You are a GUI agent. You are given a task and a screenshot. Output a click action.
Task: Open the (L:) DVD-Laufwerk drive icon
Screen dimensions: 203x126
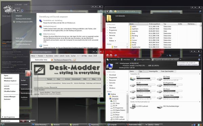coord(133,106)
